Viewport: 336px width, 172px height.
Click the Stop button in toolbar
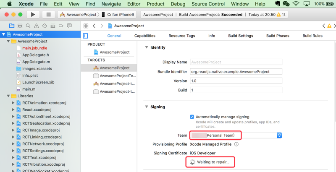tap(48, 14)
